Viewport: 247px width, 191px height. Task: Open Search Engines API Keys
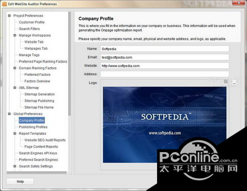click(x=38, y=153)
